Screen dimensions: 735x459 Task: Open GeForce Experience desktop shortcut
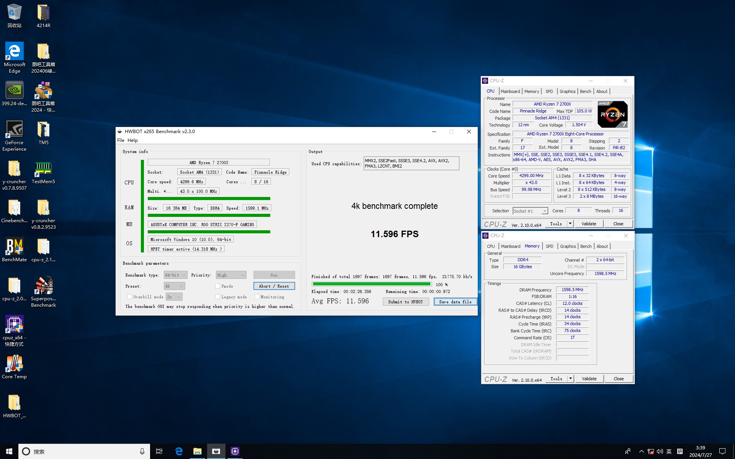15,136
